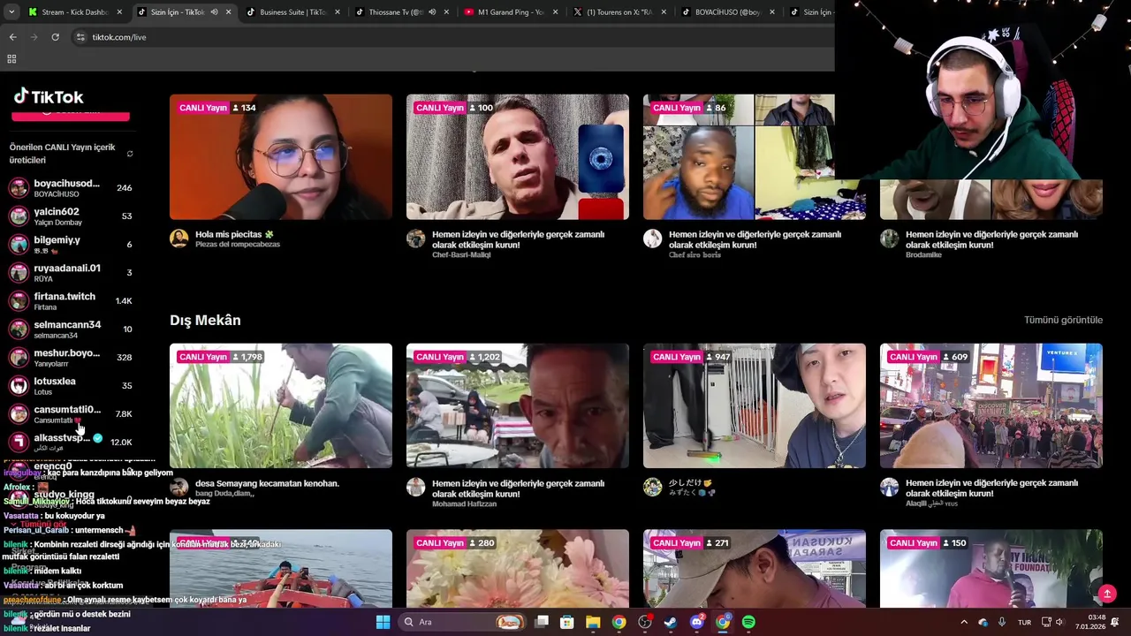Open Chef-Basri-Maliqi live stream thumbnail

pos(518,157)
